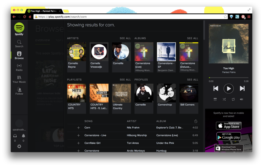
Task: Open the inbox icon under the username
Action: pos(15,136)
